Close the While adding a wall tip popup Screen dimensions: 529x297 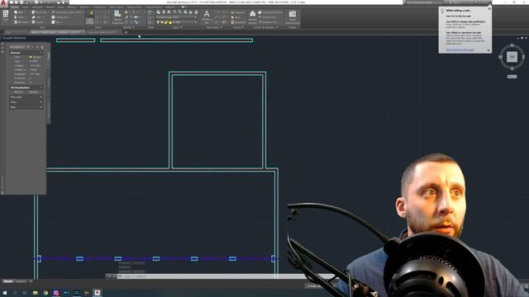tap(489, 9)
